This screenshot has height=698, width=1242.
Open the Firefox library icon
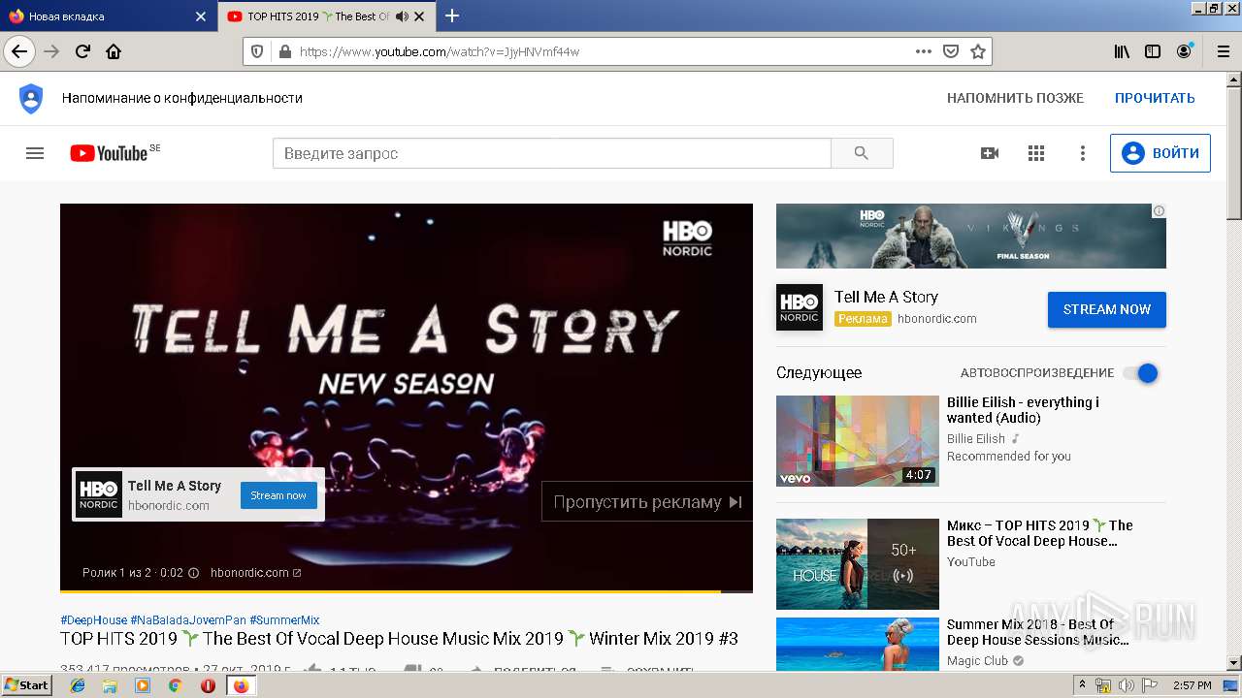[x=1122, y=51]
